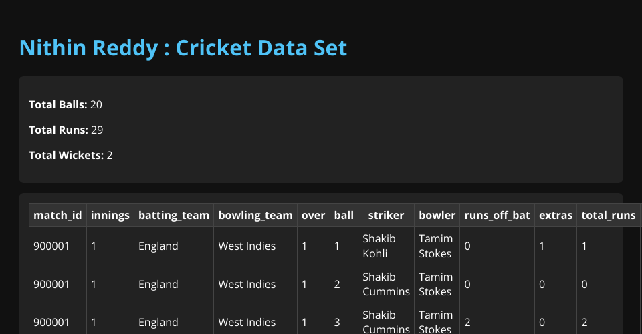Click the "Nithin Reddy : Cricket Data Set" heading

(183, 48)
